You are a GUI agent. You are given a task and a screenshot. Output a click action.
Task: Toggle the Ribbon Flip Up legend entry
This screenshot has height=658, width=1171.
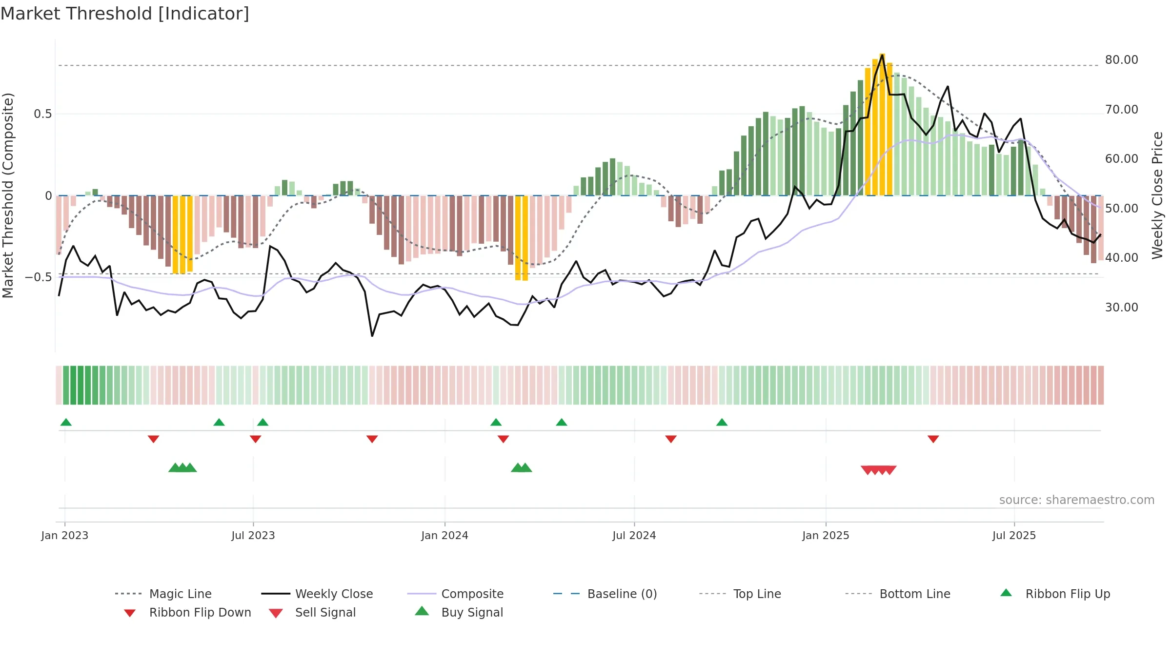click(x=1055, y=594)
